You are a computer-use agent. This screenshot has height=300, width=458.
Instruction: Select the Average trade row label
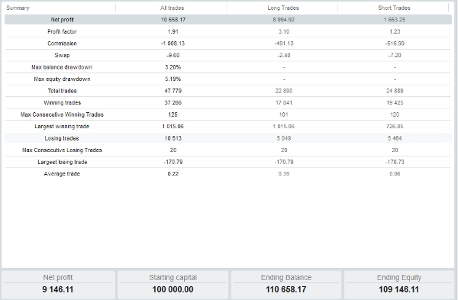click(x=62, y=174)
